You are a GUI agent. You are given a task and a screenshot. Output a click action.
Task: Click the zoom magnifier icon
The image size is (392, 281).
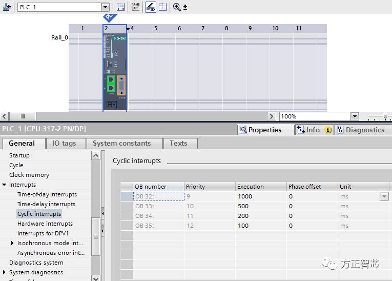coord(177,7)
